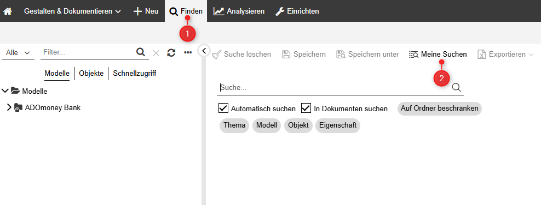
Task: Click into the Suche text field
Action: 335,88
